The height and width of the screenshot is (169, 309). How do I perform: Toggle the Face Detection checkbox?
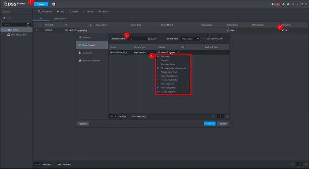coord(158,84)
